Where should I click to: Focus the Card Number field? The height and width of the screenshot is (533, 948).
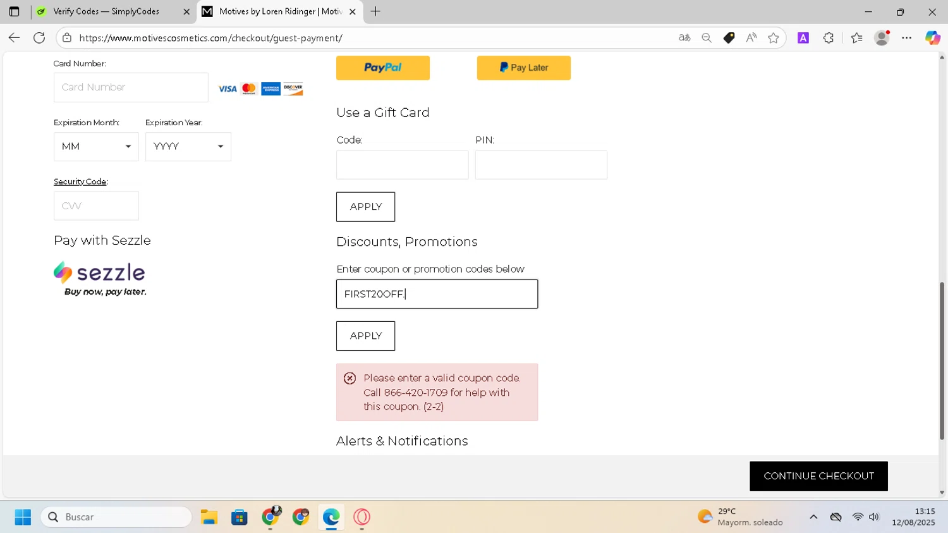(131, 87)
